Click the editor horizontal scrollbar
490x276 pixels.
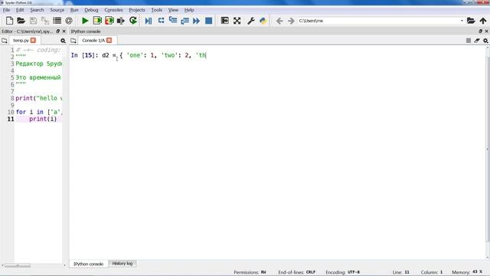(x=18, y=265)
